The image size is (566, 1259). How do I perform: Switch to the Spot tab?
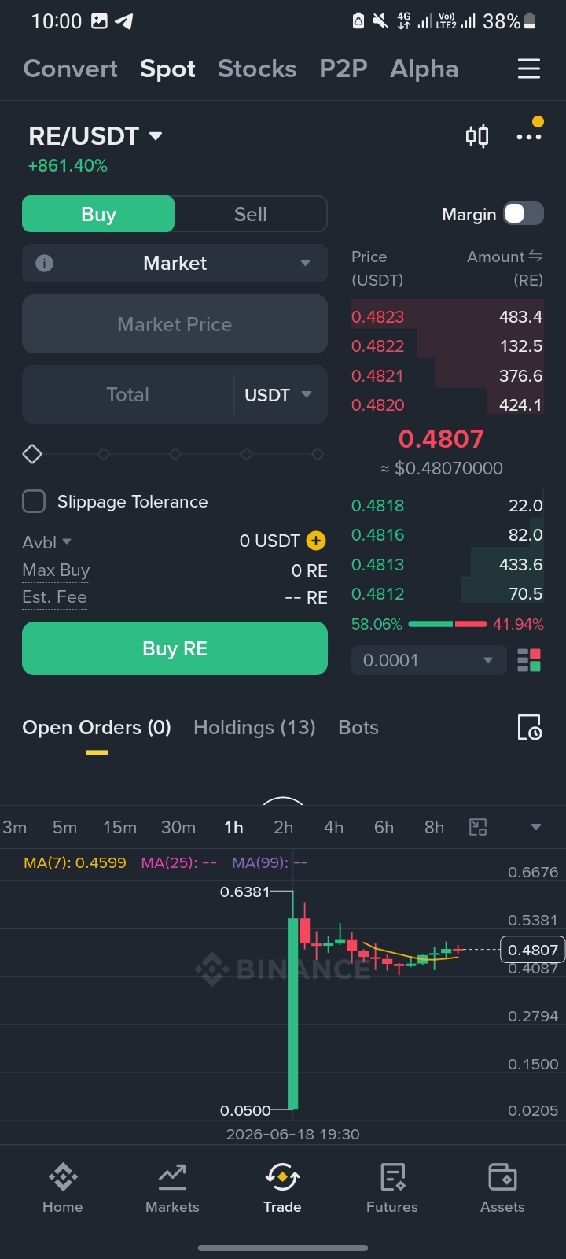[167, 68]
